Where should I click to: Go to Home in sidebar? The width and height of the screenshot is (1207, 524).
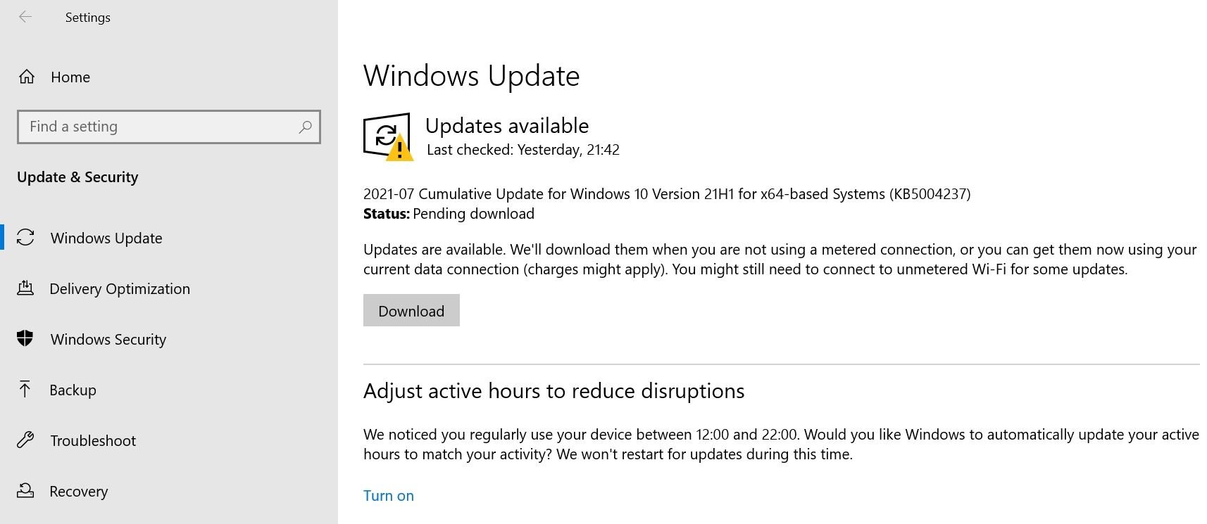click(x=70, y=77)
